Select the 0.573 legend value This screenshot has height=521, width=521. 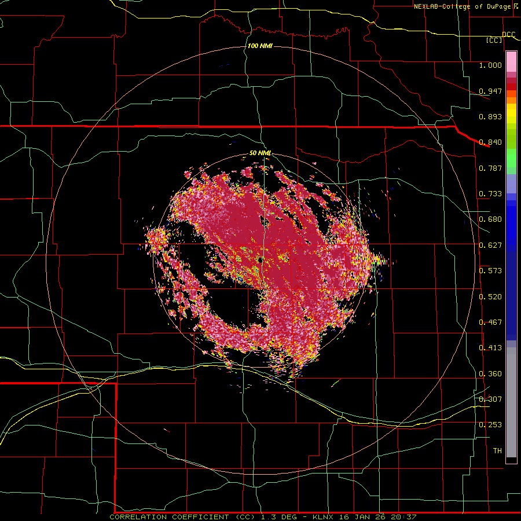(490, 271)
